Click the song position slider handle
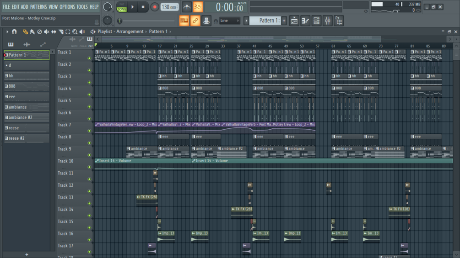This screenshot has width=460, height=258. 120,21
